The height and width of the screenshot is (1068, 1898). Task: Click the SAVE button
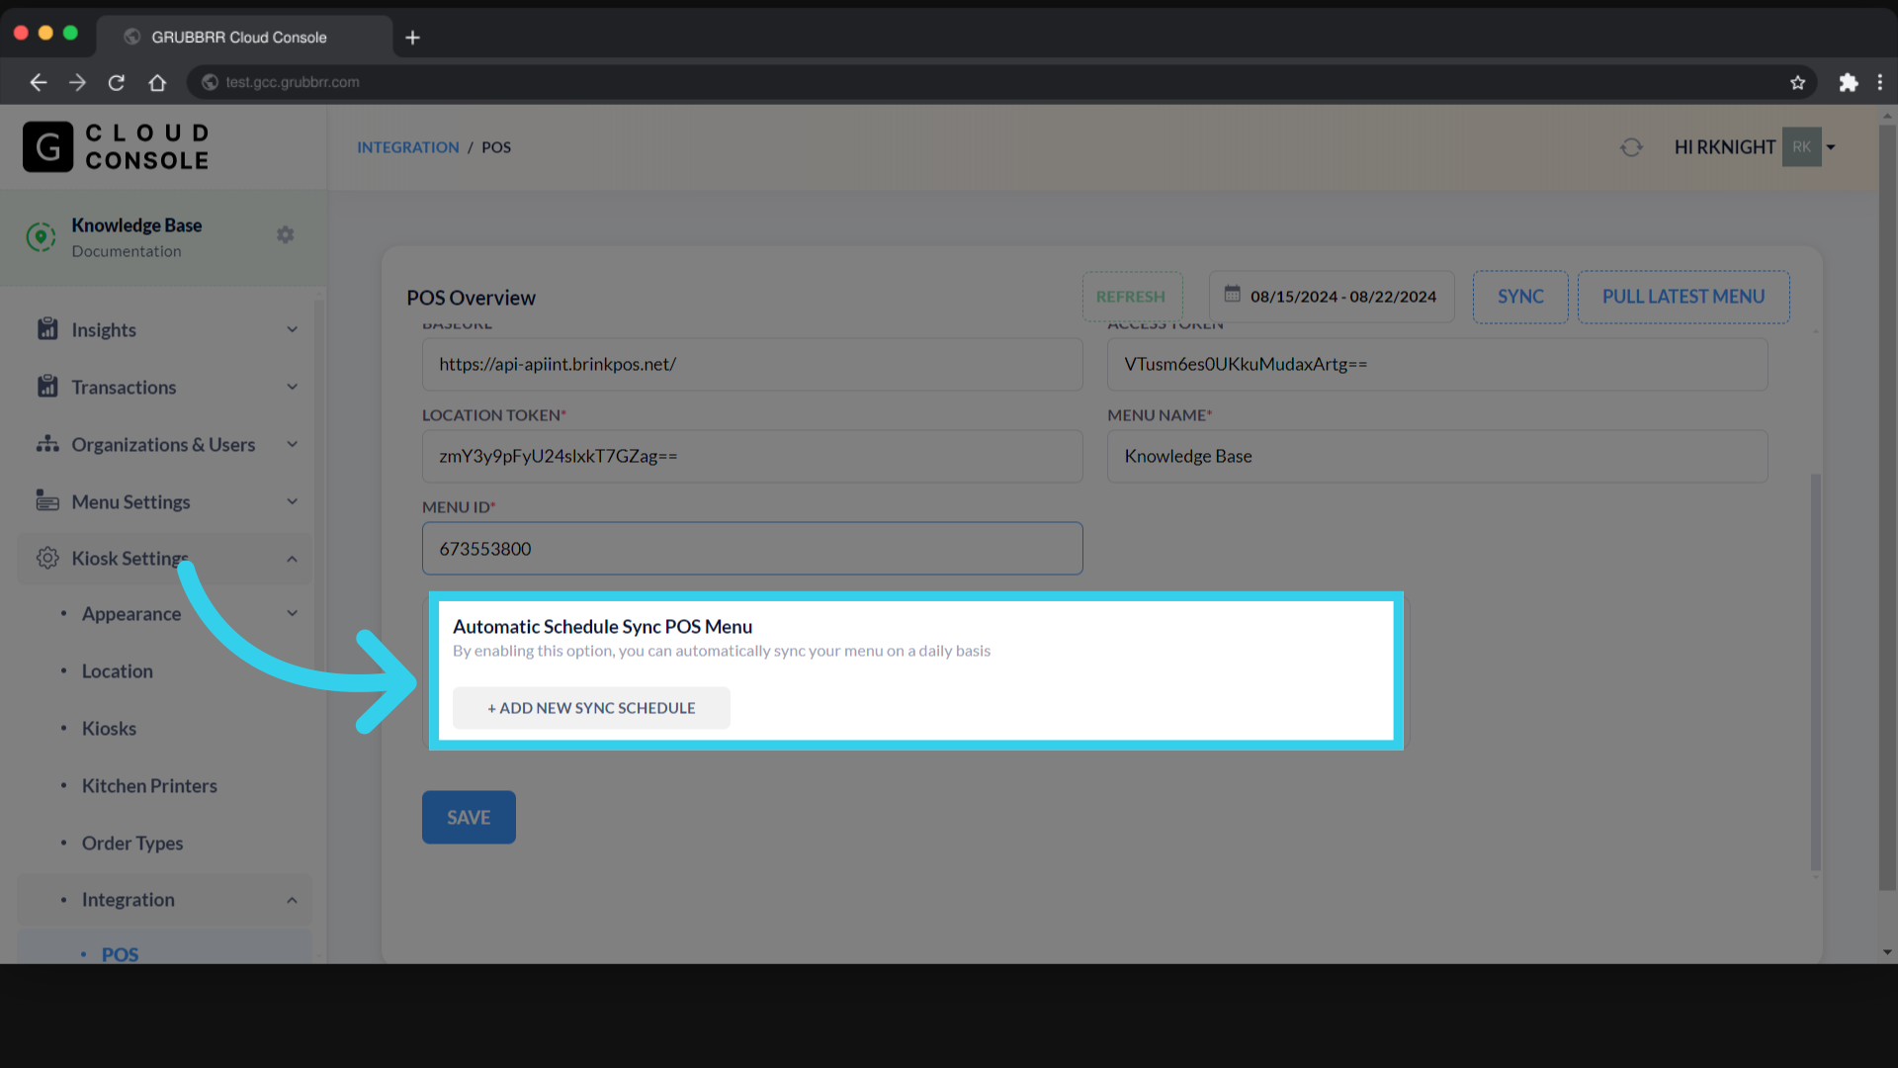point(468,817)
